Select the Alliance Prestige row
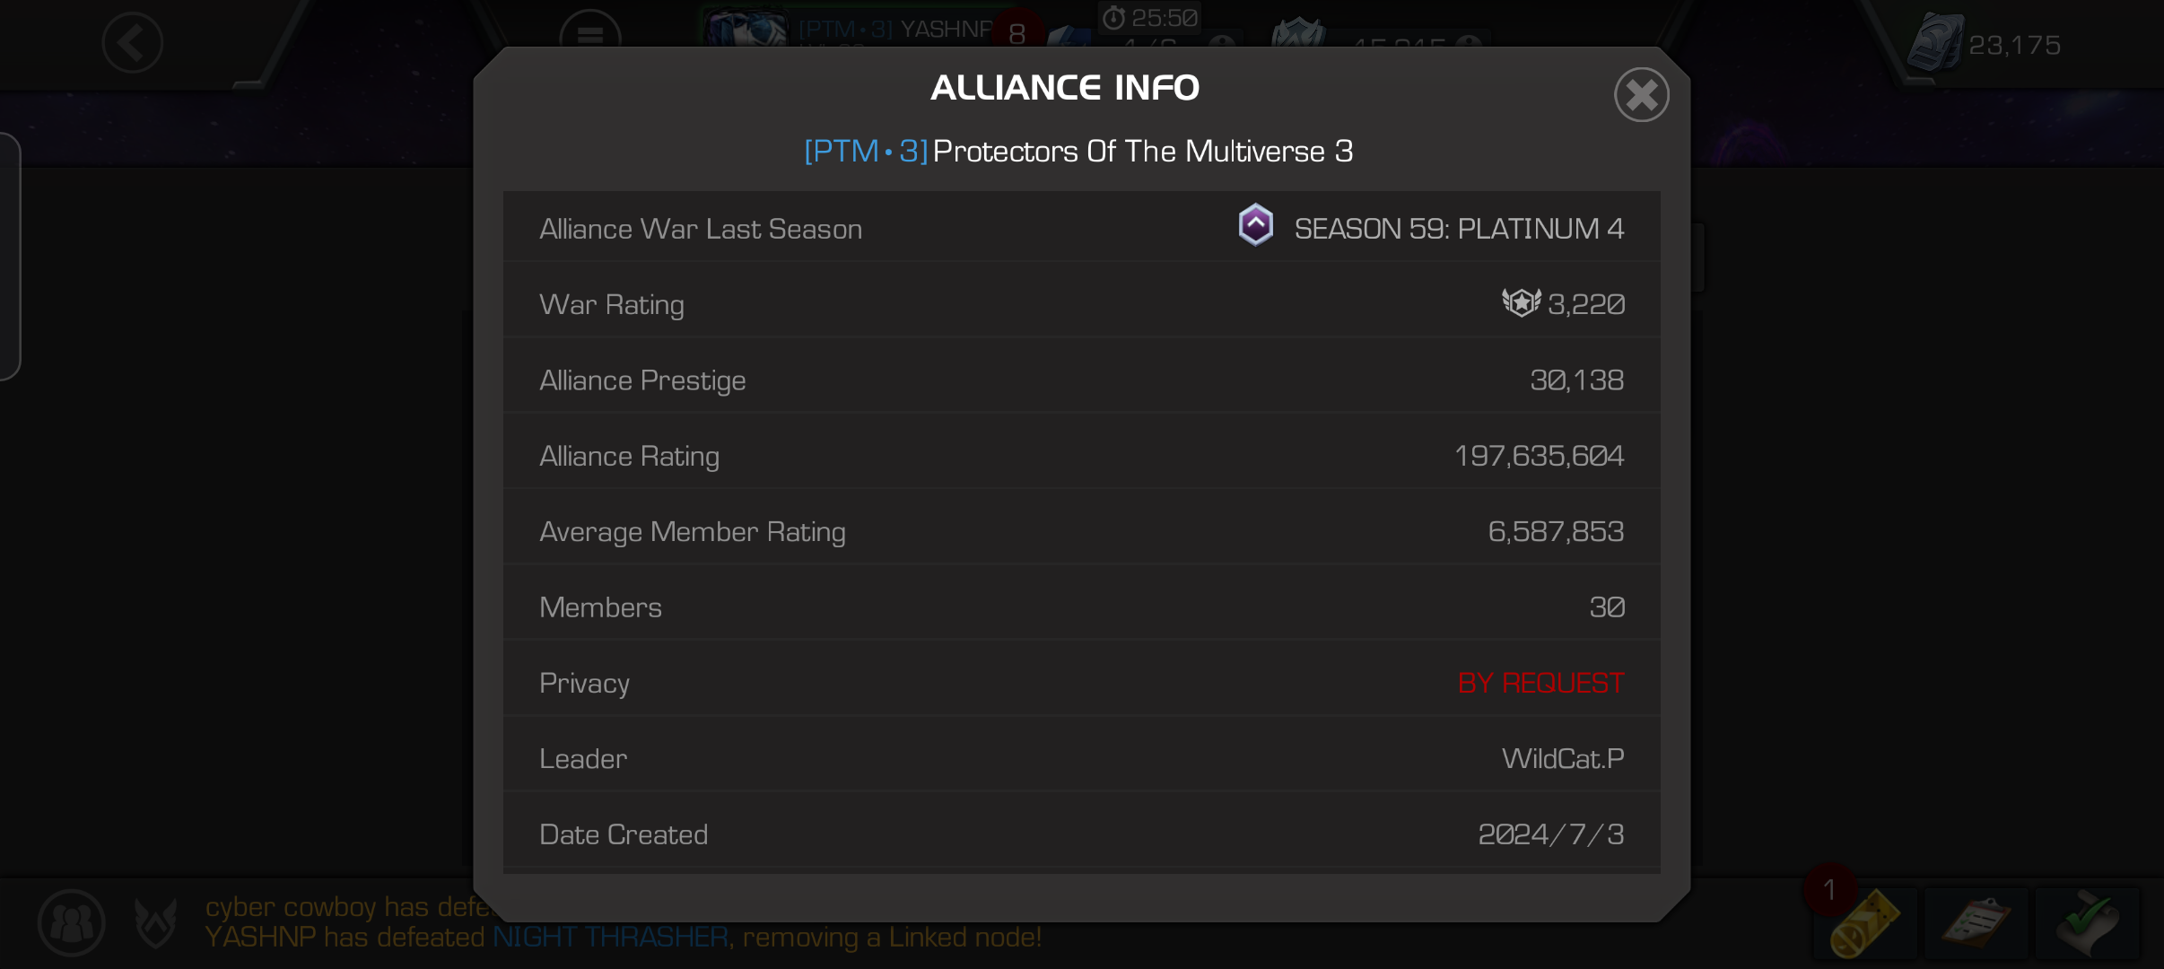This screenshot has width=2164, height=969. point(1081,380)
